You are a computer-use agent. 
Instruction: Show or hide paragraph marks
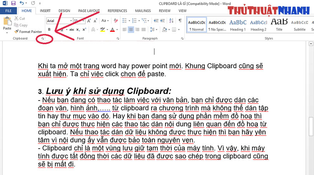180,21
